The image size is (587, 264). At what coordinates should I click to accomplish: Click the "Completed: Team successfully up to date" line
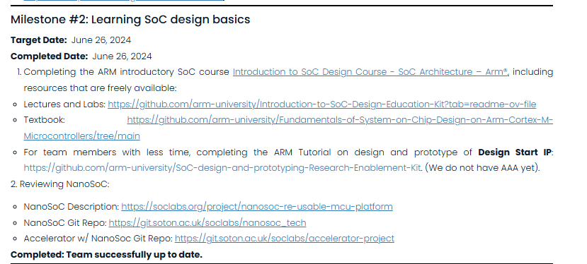106,255
